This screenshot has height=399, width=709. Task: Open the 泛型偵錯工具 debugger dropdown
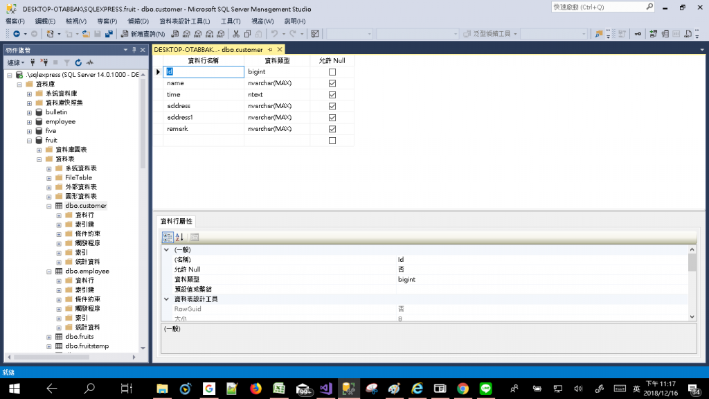(490, 34)
